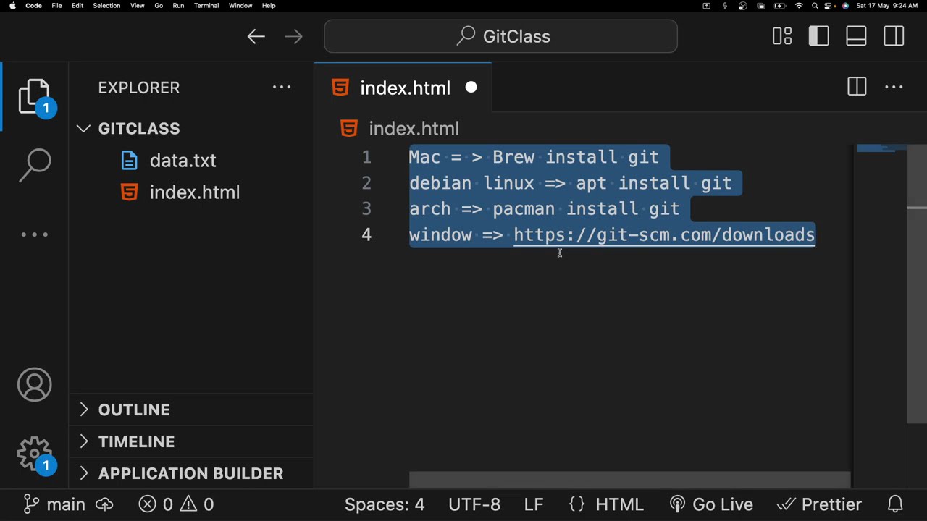Click the main branch indicator
927x521 pixels.
coord(54,504)
